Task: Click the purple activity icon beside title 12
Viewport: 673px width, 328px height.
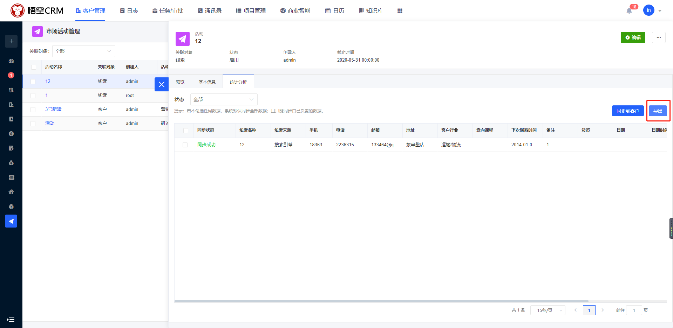Action: [x=183, y=39]
